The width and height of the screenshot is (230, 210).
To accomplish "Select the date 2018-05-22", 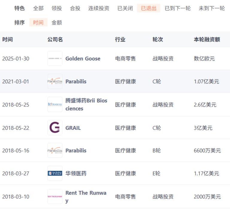I will tap(16, 128).
